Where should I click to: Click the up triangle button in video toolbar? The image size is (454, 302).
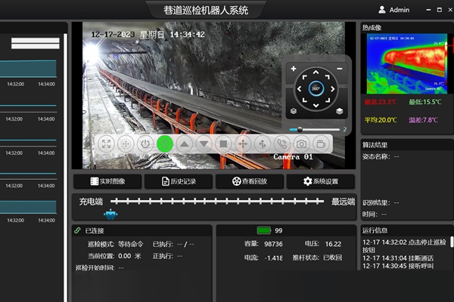tap(184, 143)
